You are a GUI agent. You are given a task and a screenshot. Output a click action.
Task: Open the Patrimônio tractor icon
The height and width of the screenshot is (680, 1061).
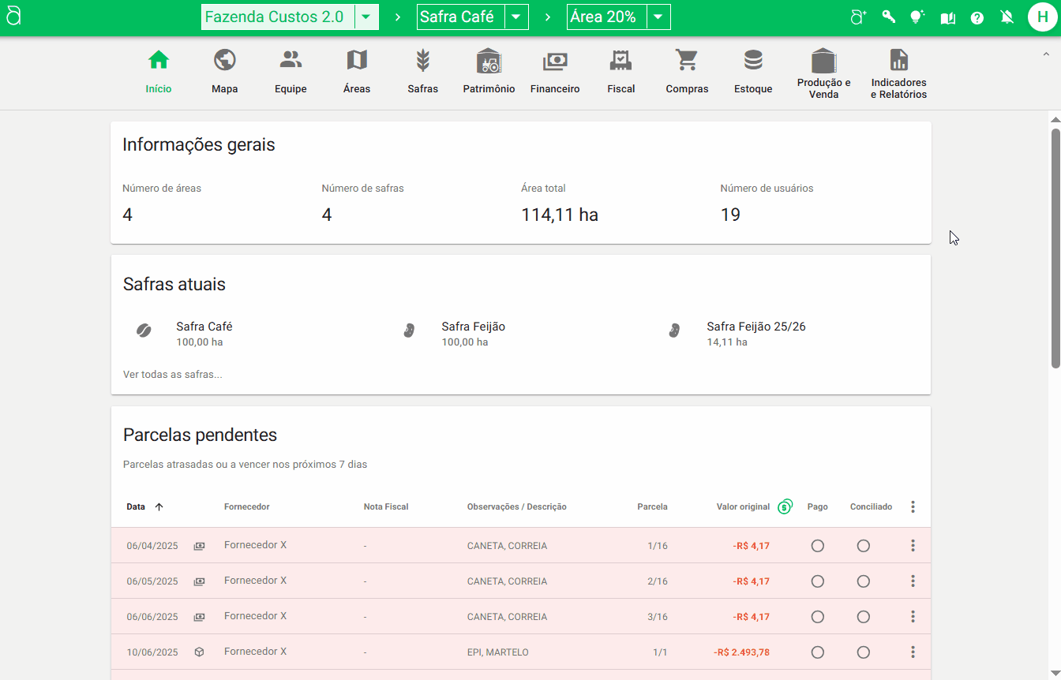coord(489,61)
